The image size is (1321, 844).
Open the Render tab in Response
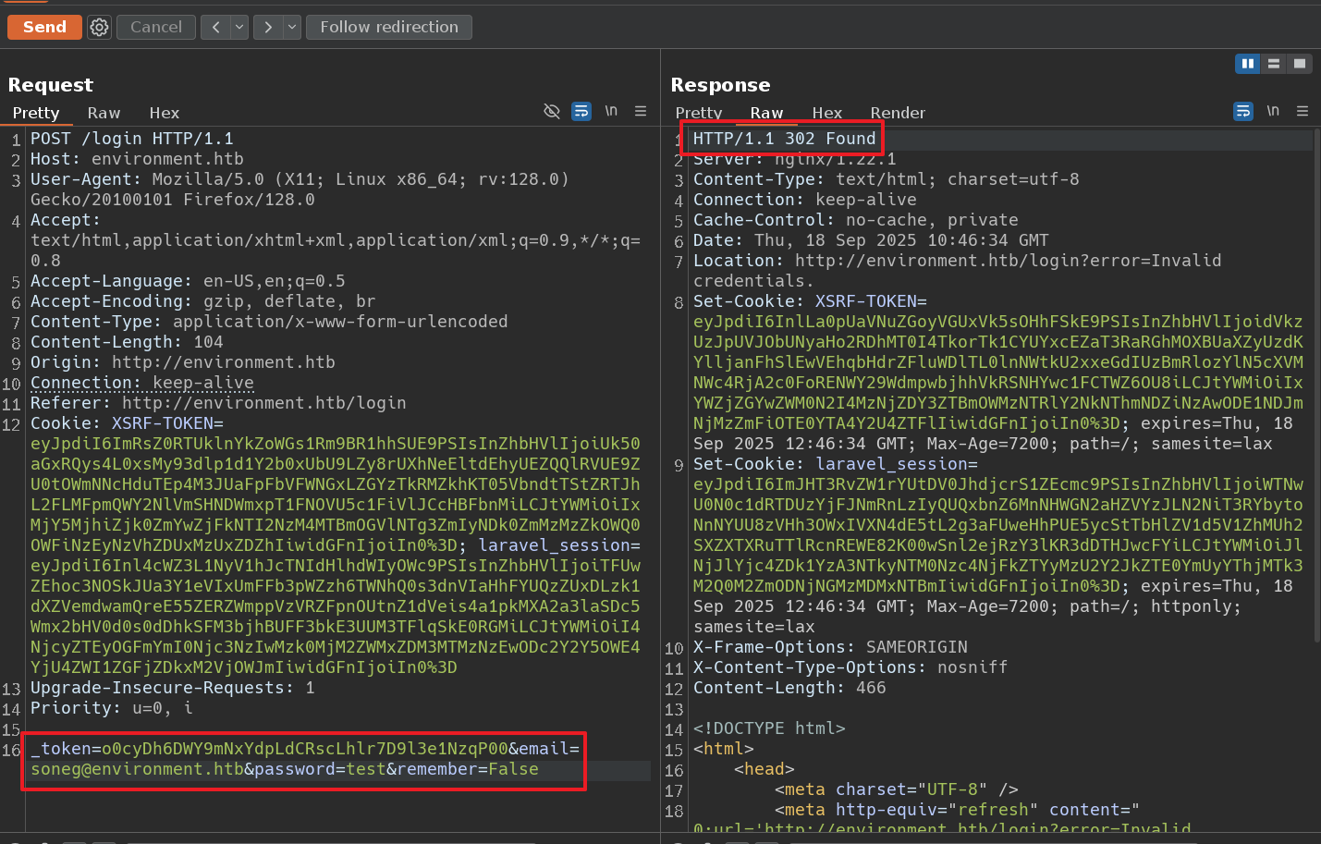pyautogui.click(x=897, y=113)
